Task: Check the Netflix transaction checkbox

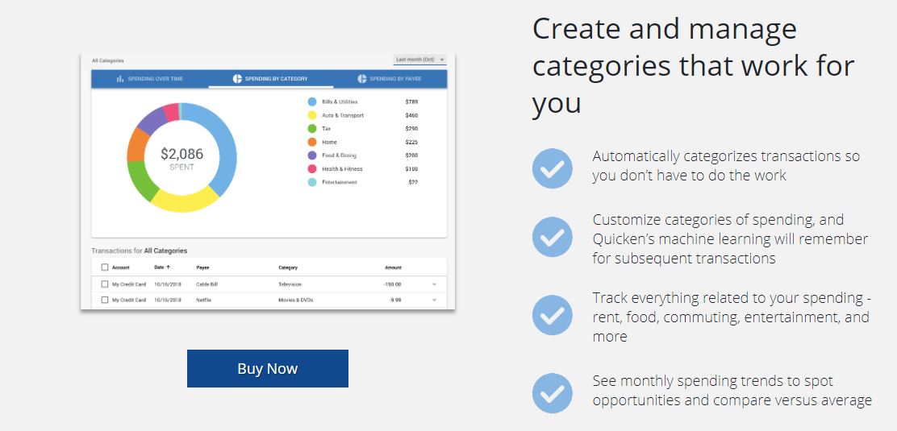Action: coord(105,300)
